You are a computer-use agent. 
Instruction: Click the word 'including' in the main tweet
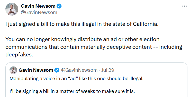coord(171,47)
